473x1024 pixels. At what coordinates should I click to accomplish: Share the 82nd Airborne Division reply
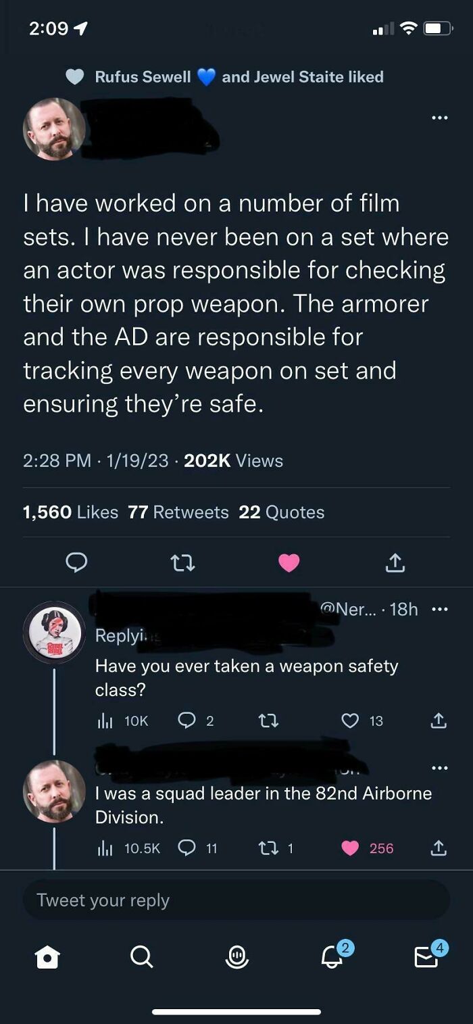pos(439,848)
